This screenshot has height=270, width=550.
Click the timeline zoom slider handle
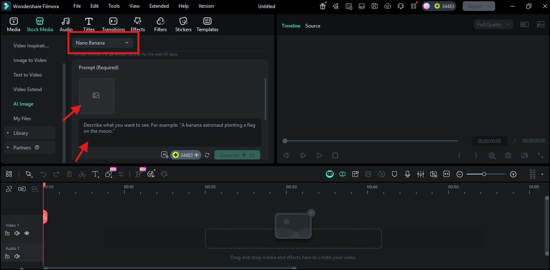coord(484,174)
